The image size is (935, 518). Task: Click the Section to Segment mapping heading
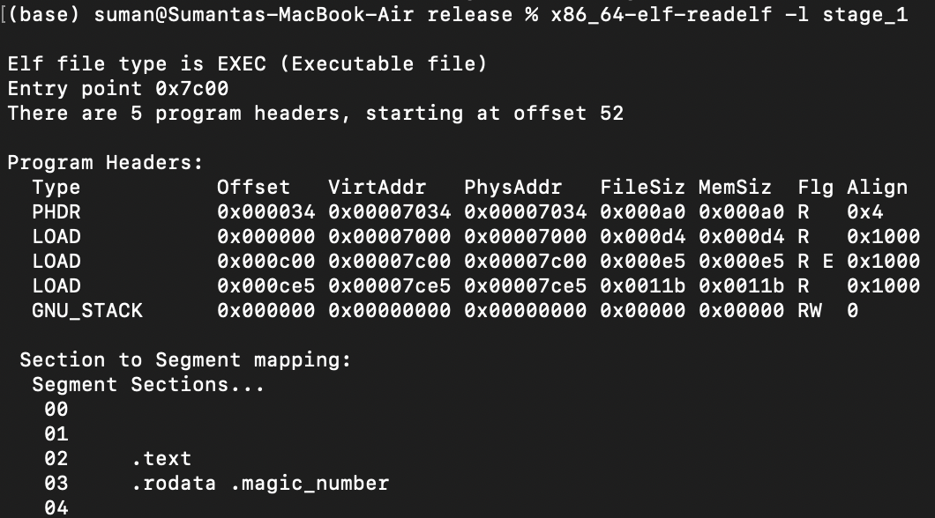click(x=185, y=361)
